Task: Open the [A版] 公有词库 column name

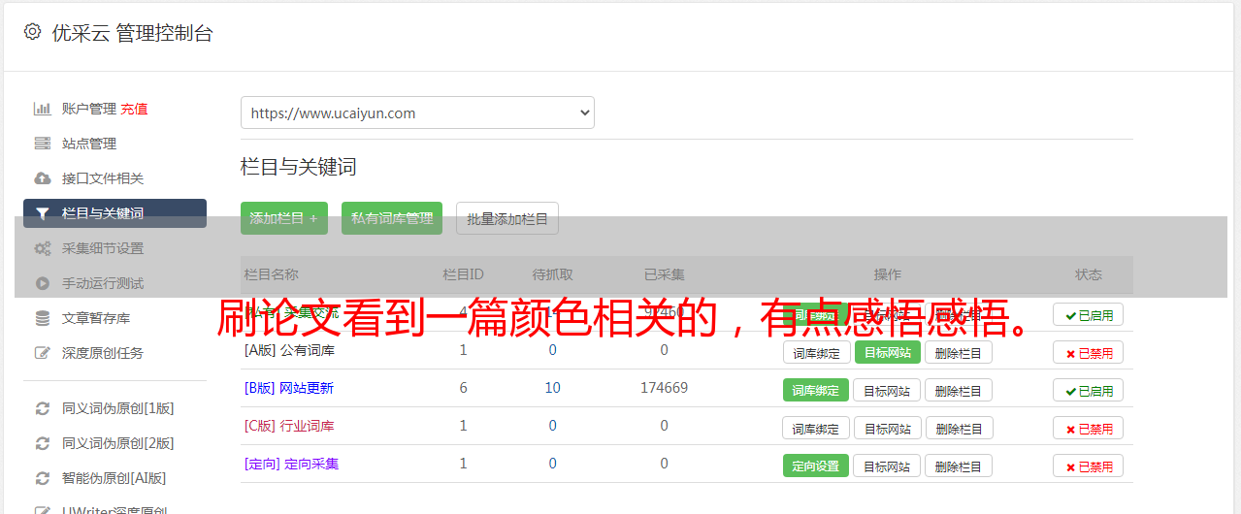Action: coord(290,350)
